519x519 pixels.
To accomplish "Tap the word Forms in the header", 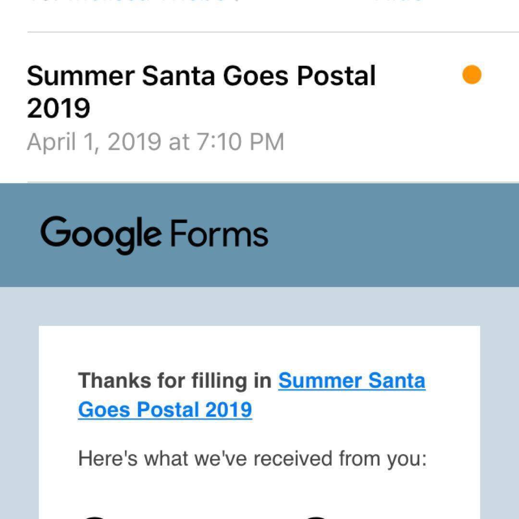I will 219,234.
